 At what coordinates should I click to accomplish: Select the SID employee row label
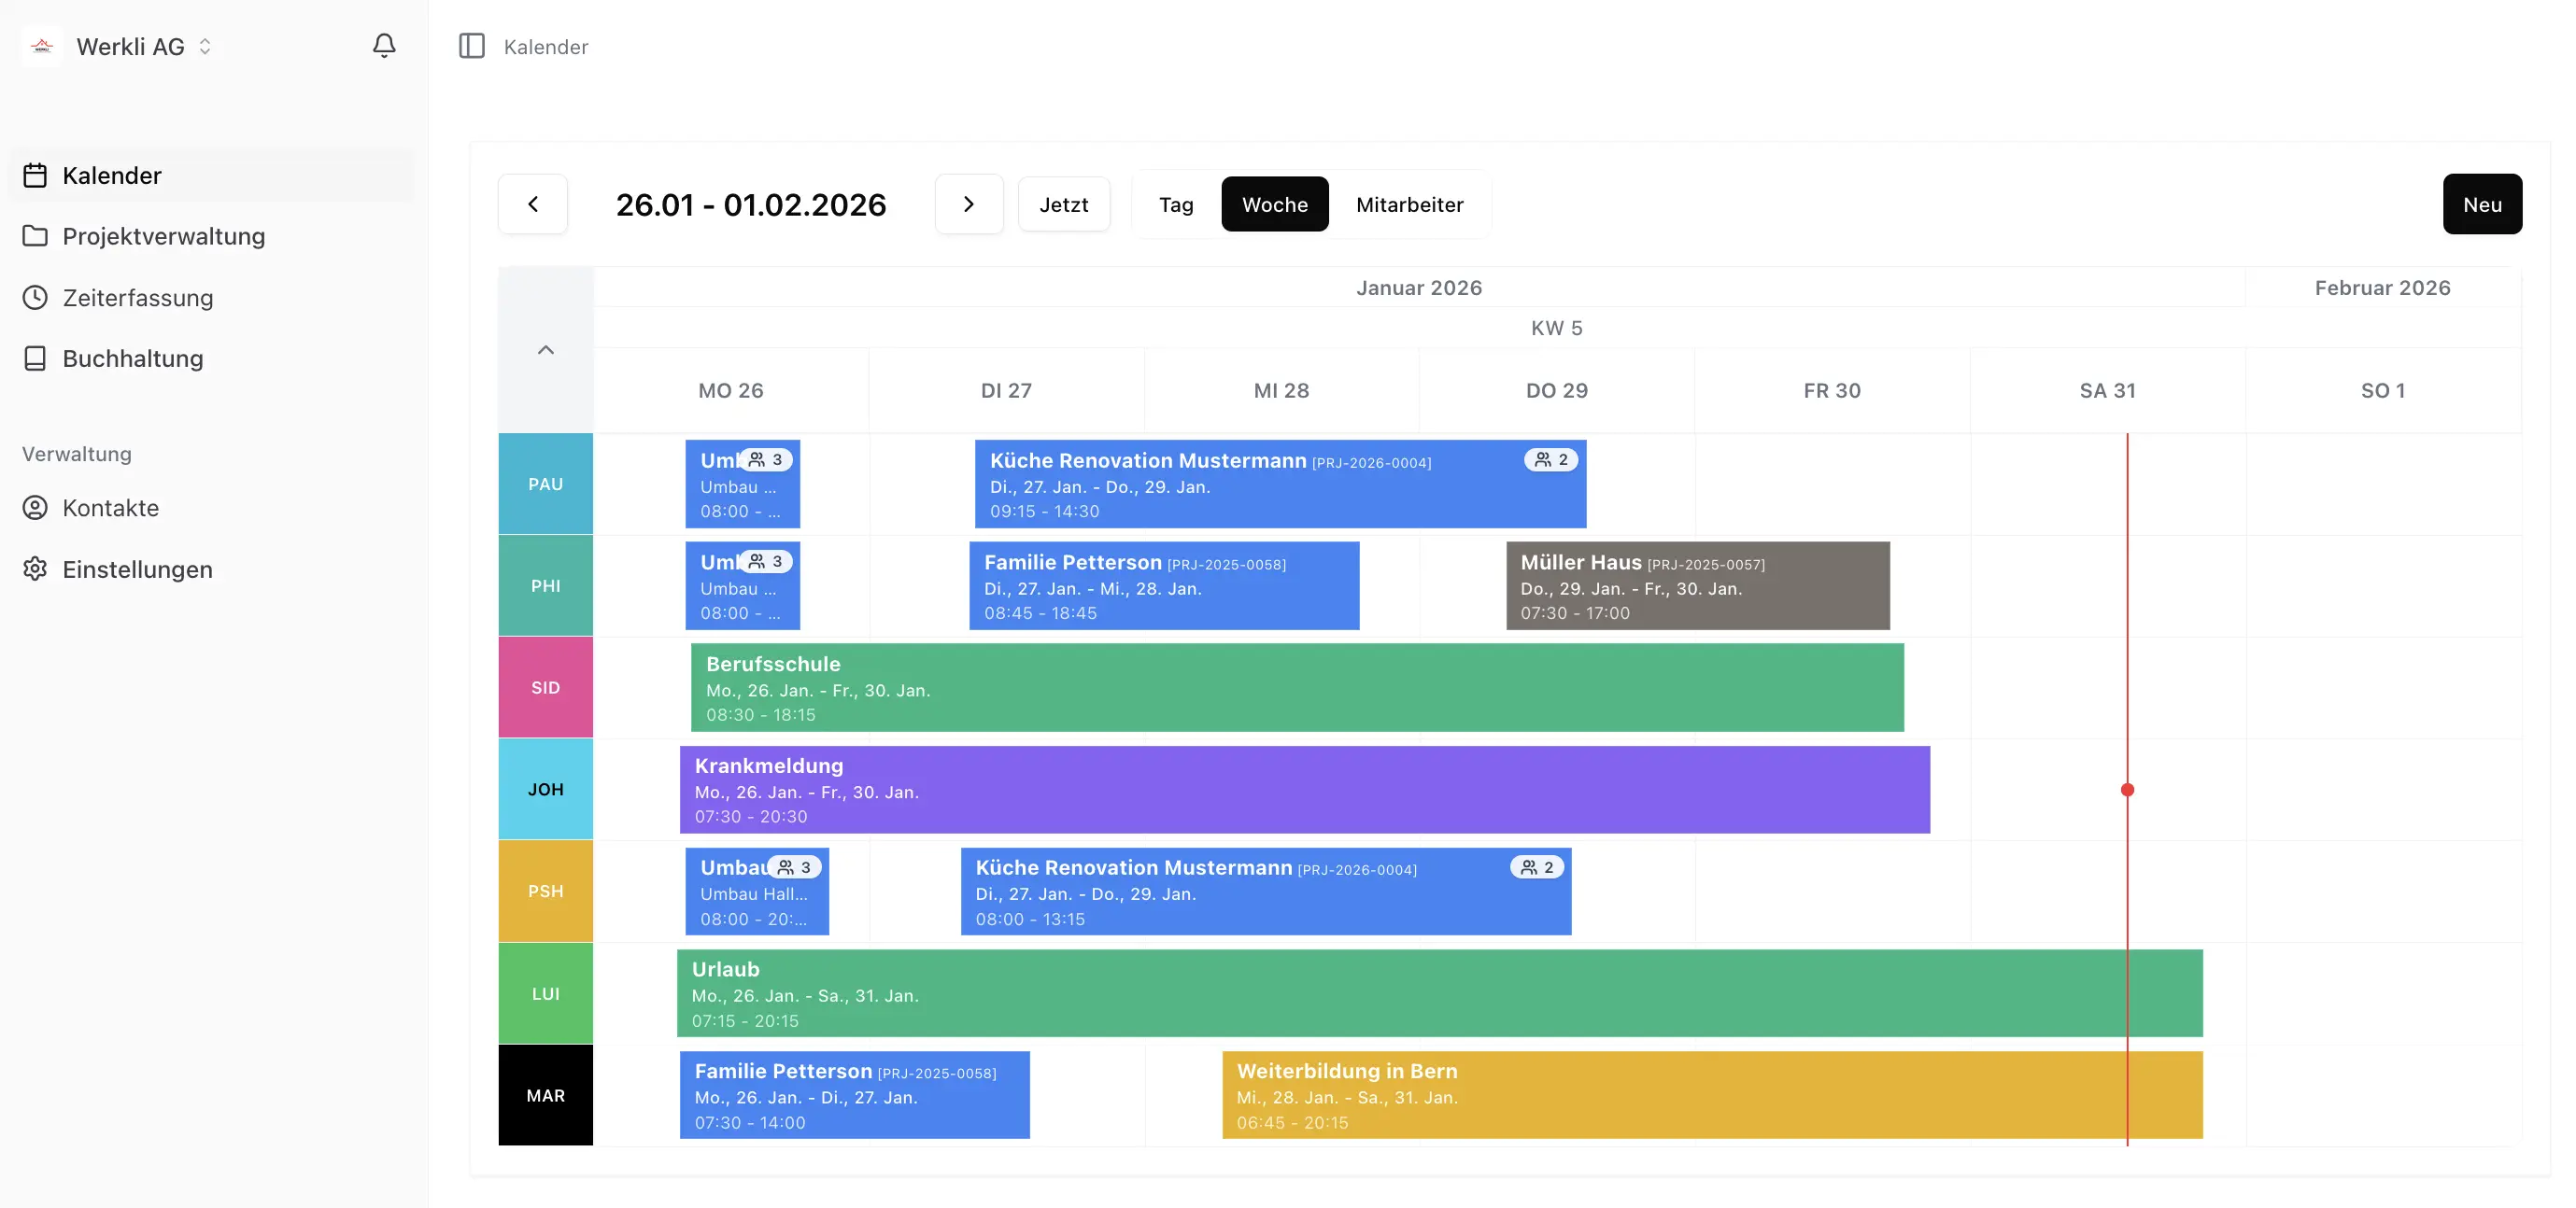[x=546, y=688]
